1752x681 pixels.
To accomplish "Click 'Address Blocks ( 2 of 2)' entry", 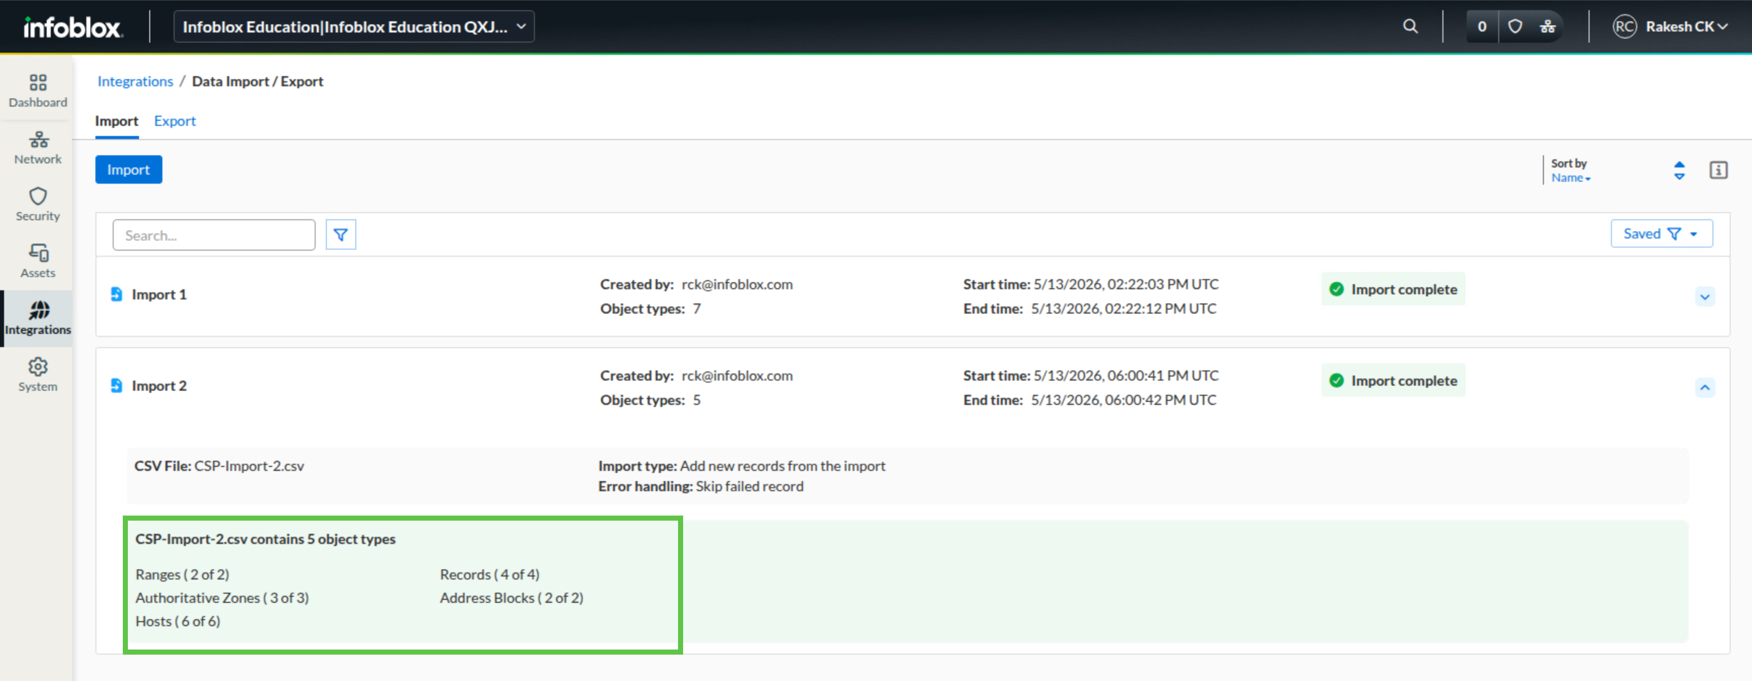I will point(512,598).
